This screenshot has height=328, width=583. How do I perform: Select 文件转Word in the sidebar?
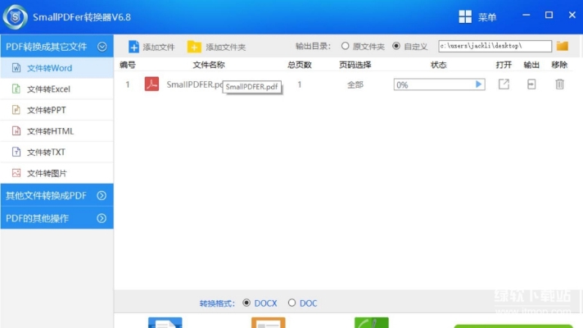[x=56, y=68]
